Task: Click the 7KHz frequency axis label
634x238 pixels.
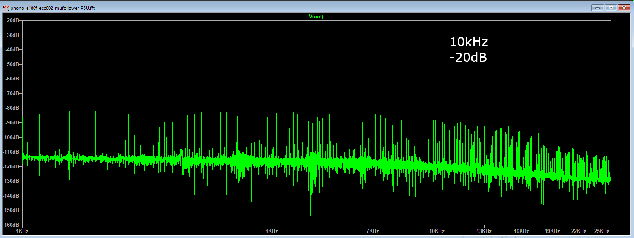Action: [x=373, y=231]
